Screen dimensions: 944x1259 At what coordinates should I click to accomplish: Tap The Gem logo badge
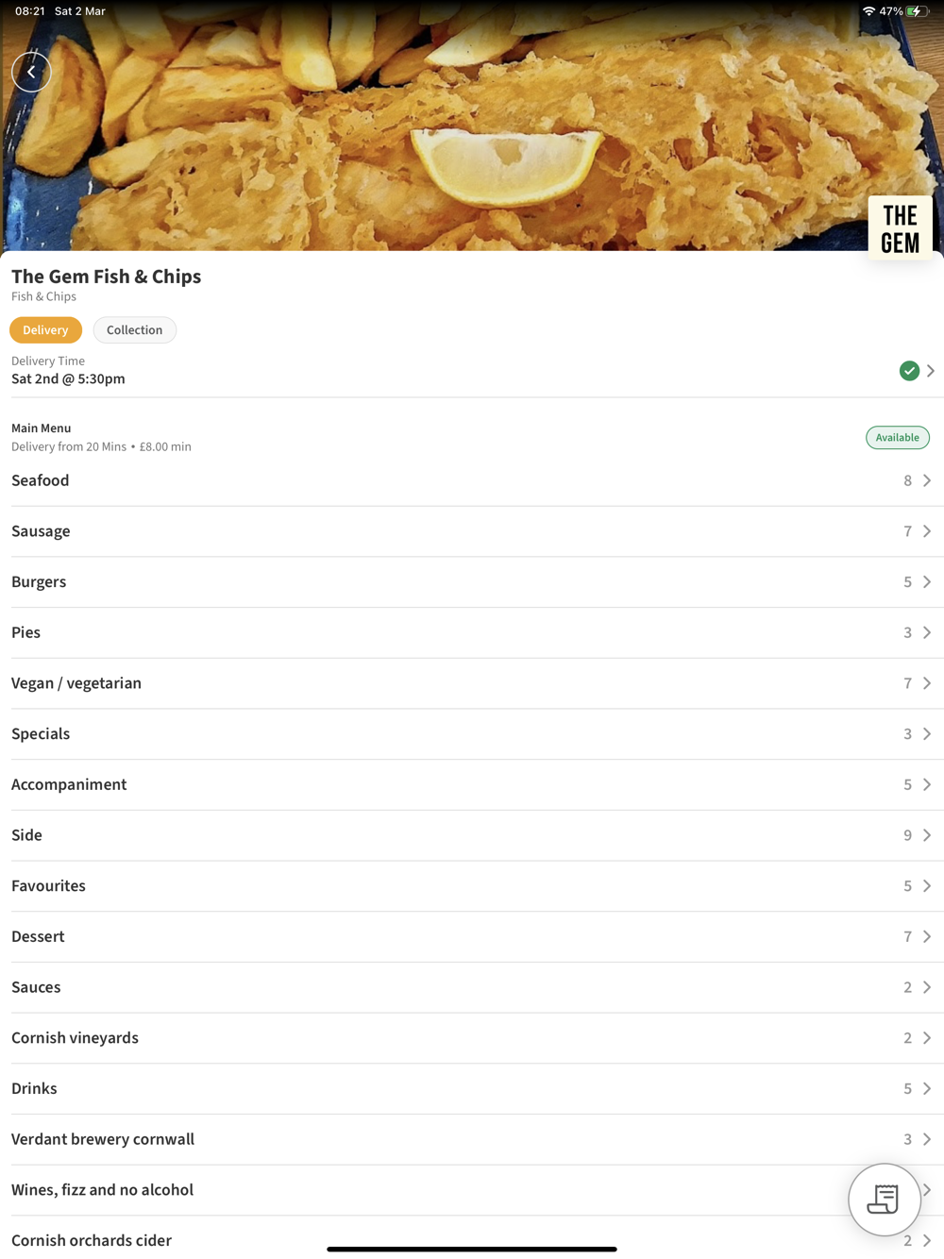pyautogui.click(x=900, y=227)
